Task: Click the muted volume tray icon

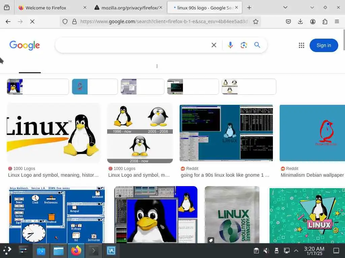Action: 266,251
